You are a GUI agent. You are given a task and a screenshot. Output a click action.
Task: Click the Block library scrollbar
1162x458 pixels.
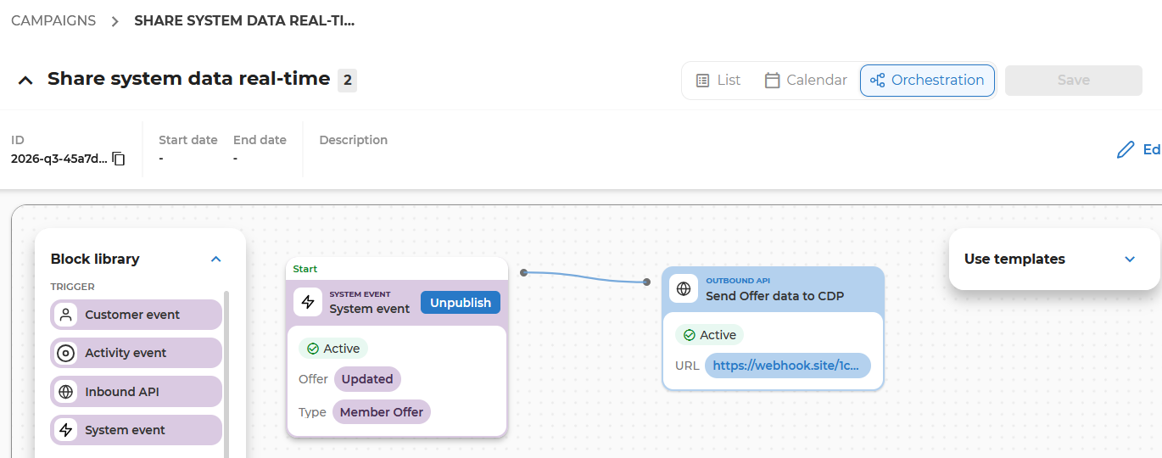tap(226, 373)
